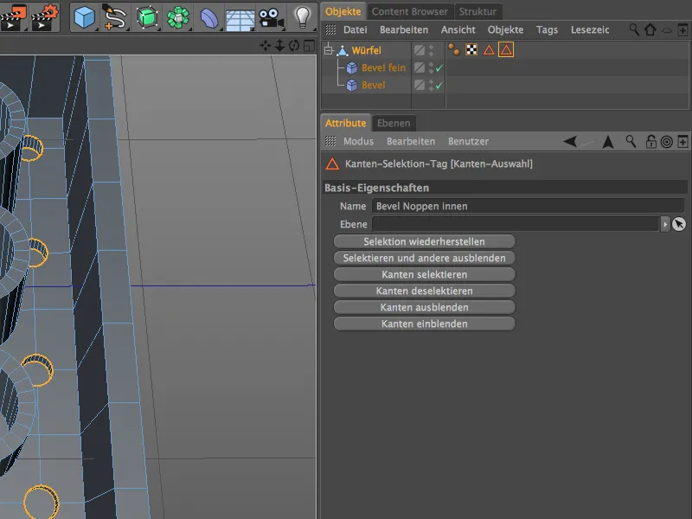
Task: Go up one level in Attribute Manager
Action: pos(608,141)
